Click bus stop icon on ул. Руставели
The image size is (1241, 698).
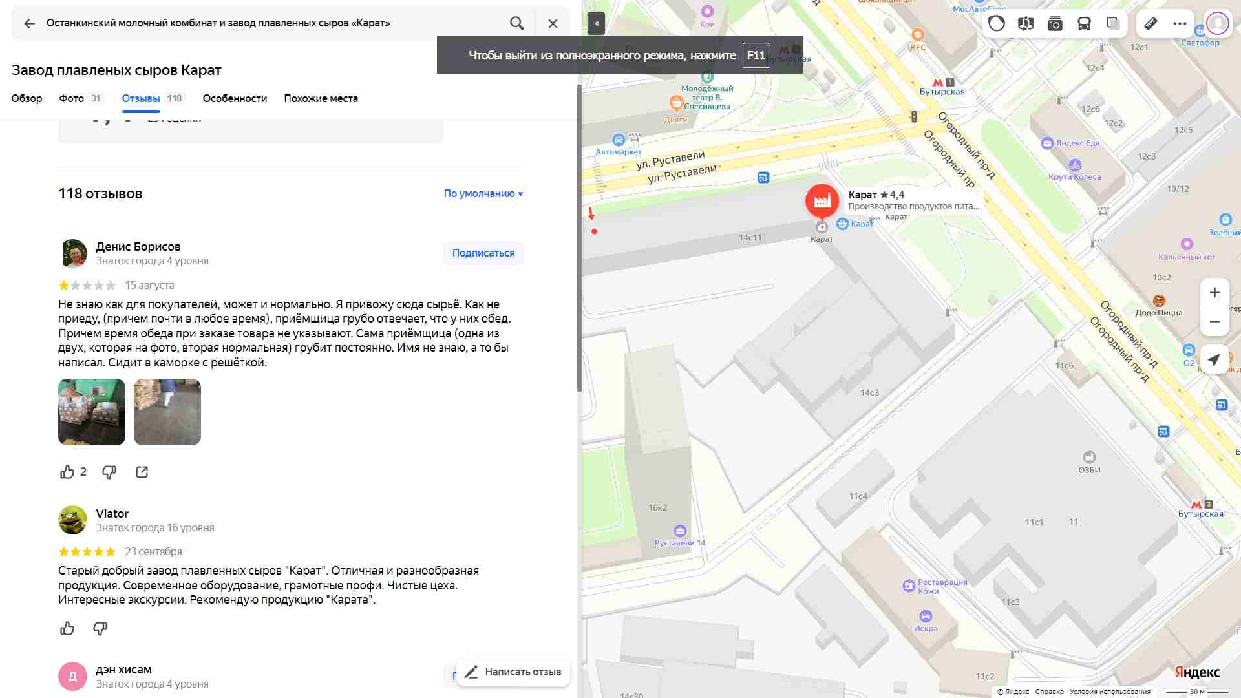(763, 178)
